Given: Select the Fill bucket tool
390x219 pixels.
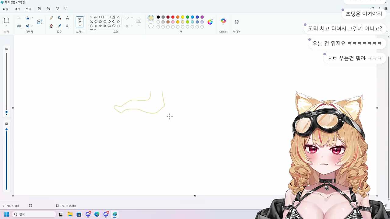Looking at the screenshot, I should click(59, 18).
